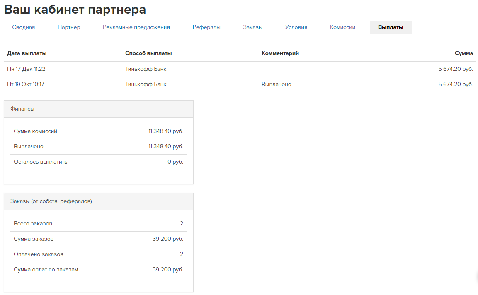Click the Заказы (от собств. рефералов) header

point(99,201)
